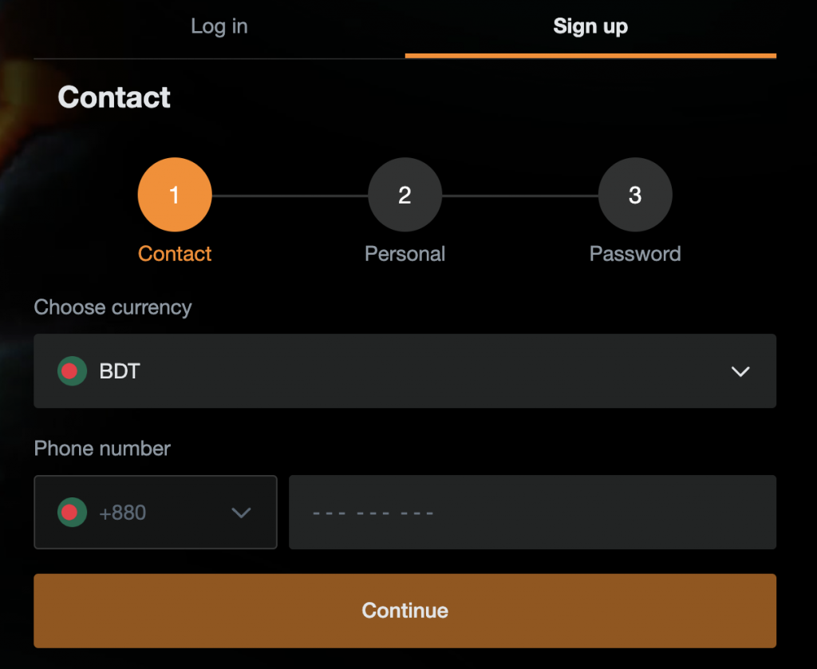
Task: Click the Contact heading
Action: tap(113, 97)
